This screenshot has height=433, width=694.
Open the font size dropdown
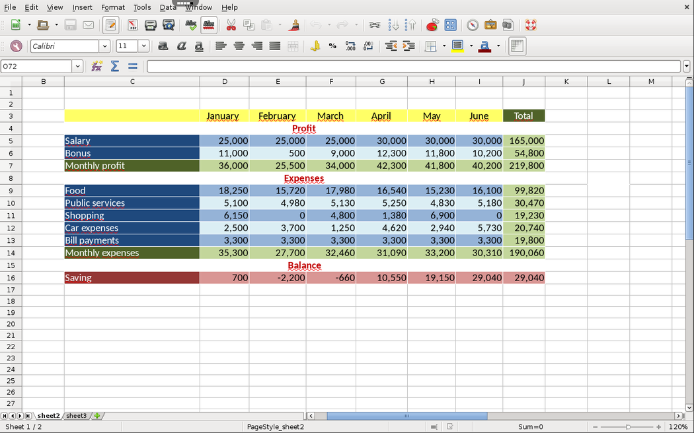pyautogui.click(x=143, y=46)
